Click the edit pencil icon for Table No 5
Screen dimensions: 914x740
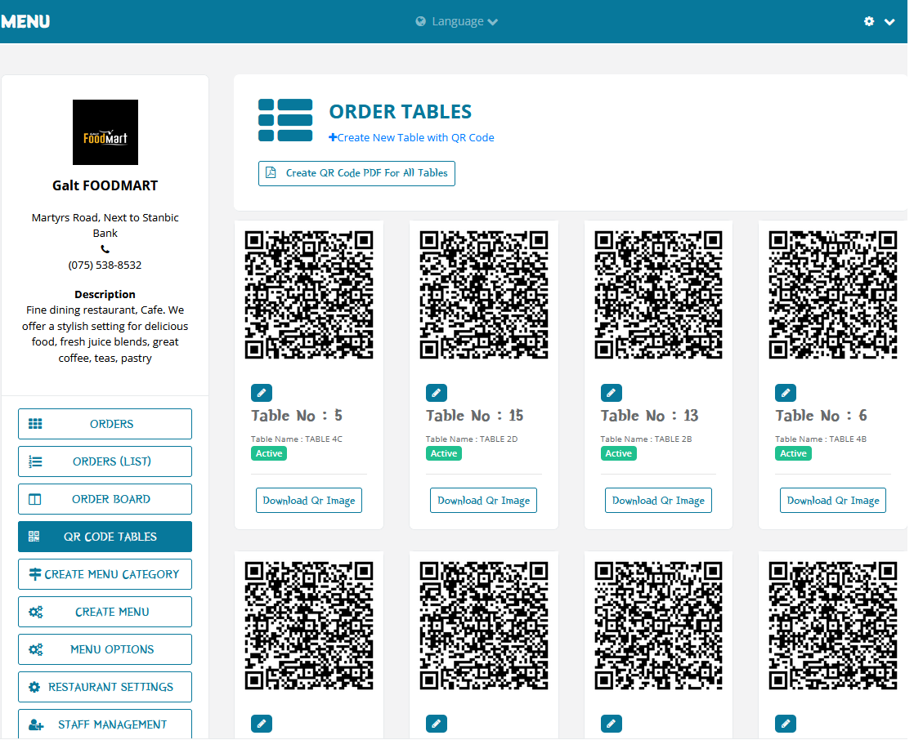click(x=262, y=393)
